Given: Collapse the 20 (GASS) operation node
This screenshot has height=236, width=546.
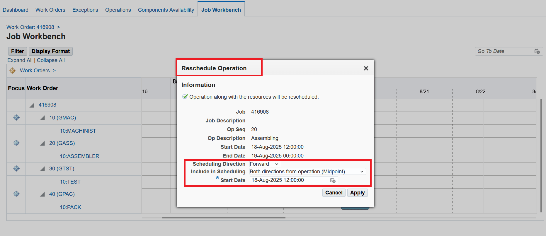Looking at the screenshot, I should coord(42,143).
